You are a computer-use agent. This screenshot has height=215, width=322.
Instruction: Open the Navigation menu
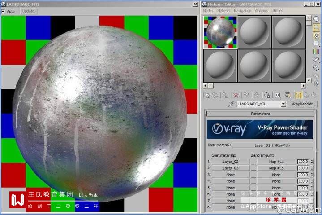(x=243, y=10)
